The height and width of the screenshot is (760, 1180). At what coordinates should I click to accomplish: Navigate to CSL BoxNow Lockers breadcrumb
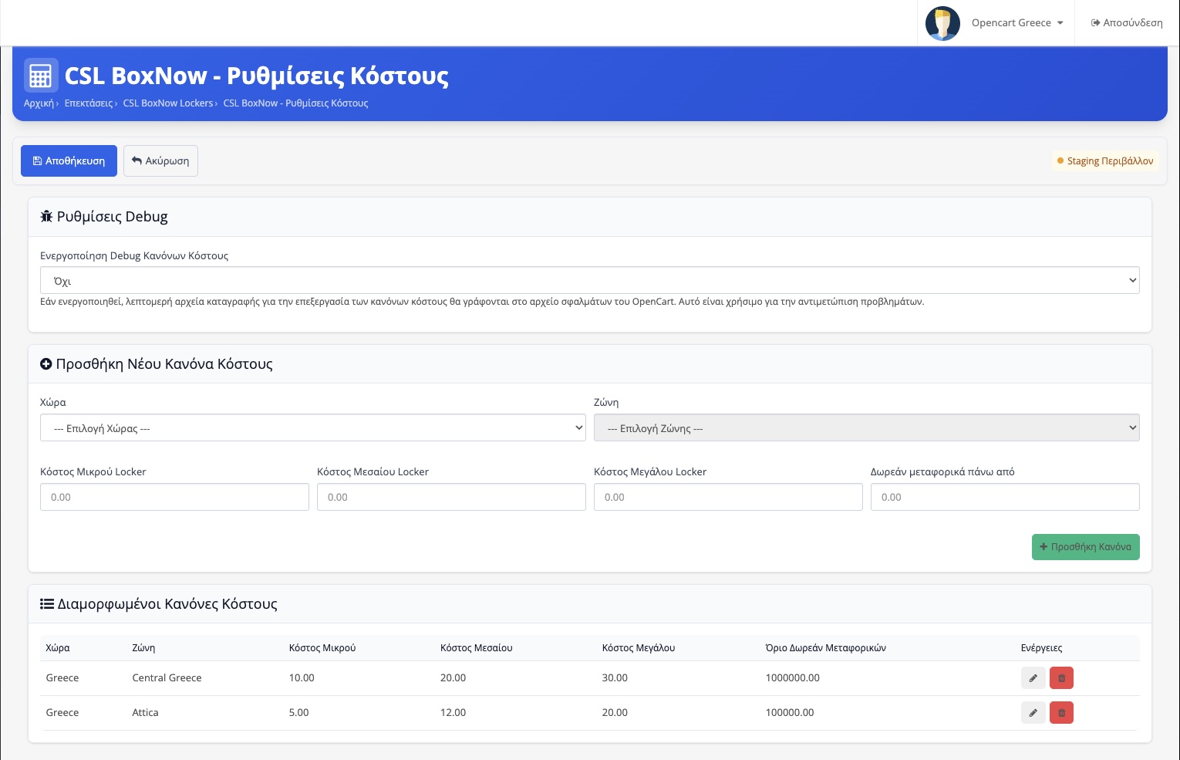168,103
